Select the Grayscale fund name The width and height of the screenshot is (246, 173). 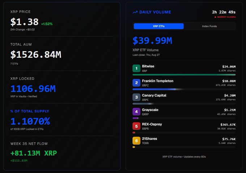pyautogui.click(x=150, y=110)
